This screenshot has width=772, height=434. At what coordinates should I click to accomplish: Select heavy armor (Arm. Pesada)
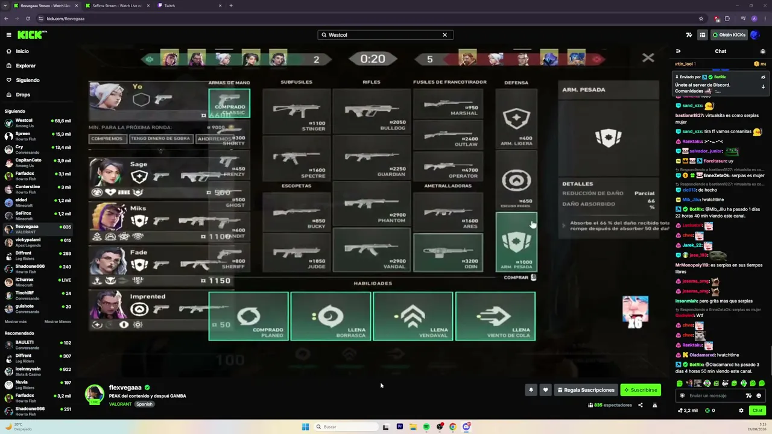tap(516, 242)
